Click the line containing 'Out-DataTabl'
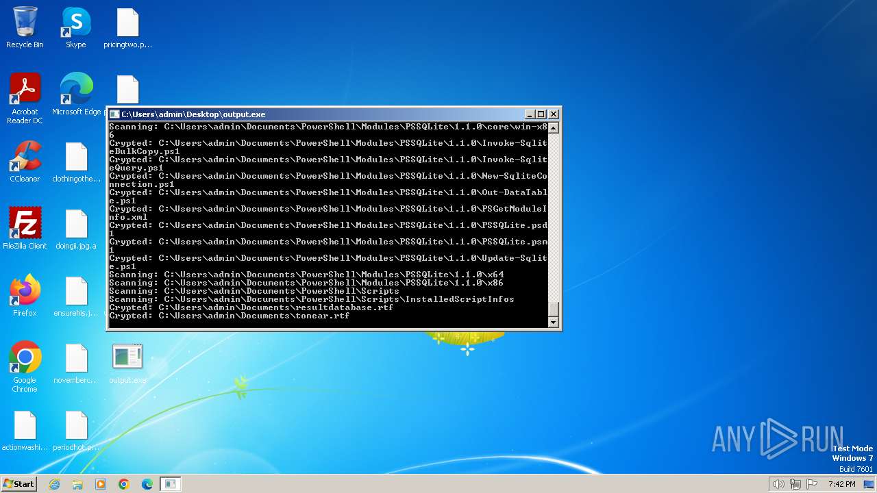Screen dimensions: 877x493 point(328,192)
